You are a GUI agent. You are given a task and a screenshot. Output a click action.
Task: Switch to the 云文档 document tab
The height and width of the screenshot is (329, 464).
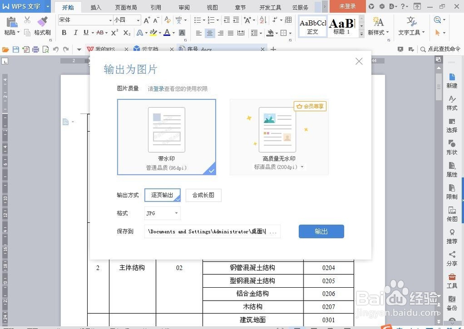[149, 48]
